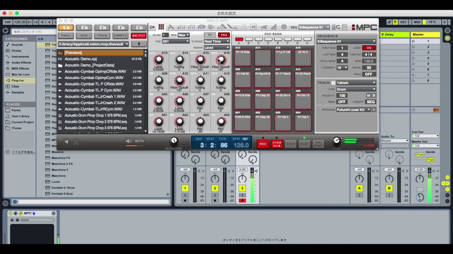Click the metronome icon above the ON label
Screen dimensions: 453x254
[x=174, y=140]
